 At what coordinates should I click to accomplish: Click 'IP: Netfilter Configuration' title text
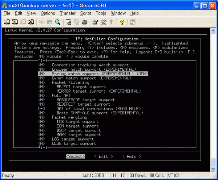coord(107,39)
